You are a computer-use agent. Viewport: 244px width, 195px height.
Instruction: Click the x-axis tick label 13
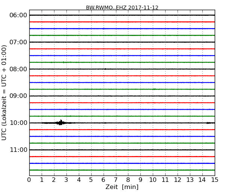coord(190,180)
